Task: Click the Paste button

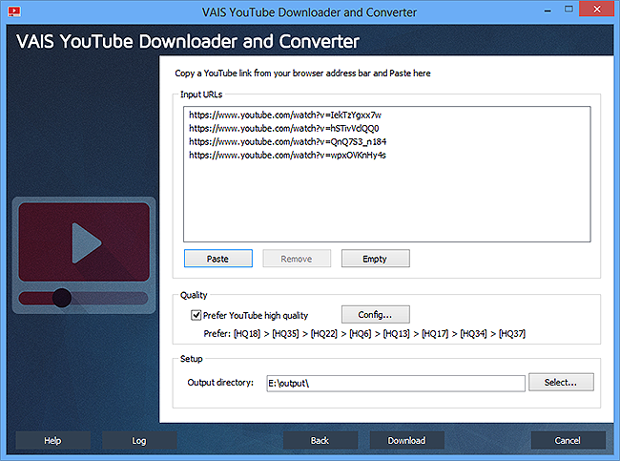Action: [217, 259]
